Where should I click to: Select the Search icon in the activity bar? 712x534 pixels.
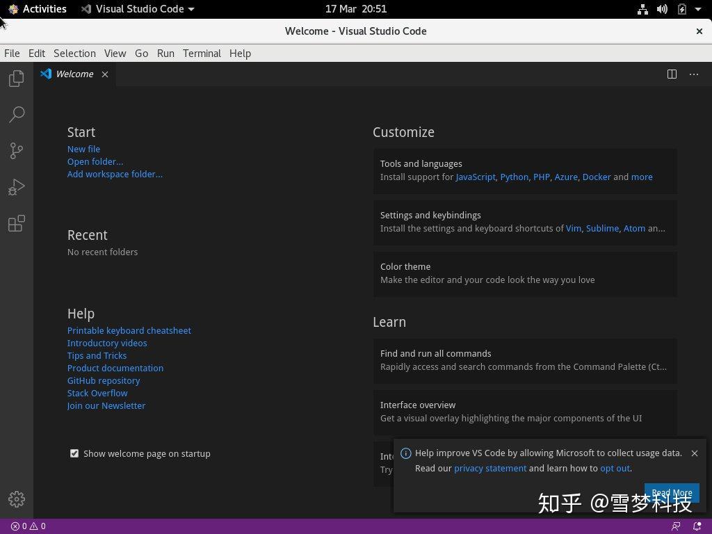pos(16,114)
